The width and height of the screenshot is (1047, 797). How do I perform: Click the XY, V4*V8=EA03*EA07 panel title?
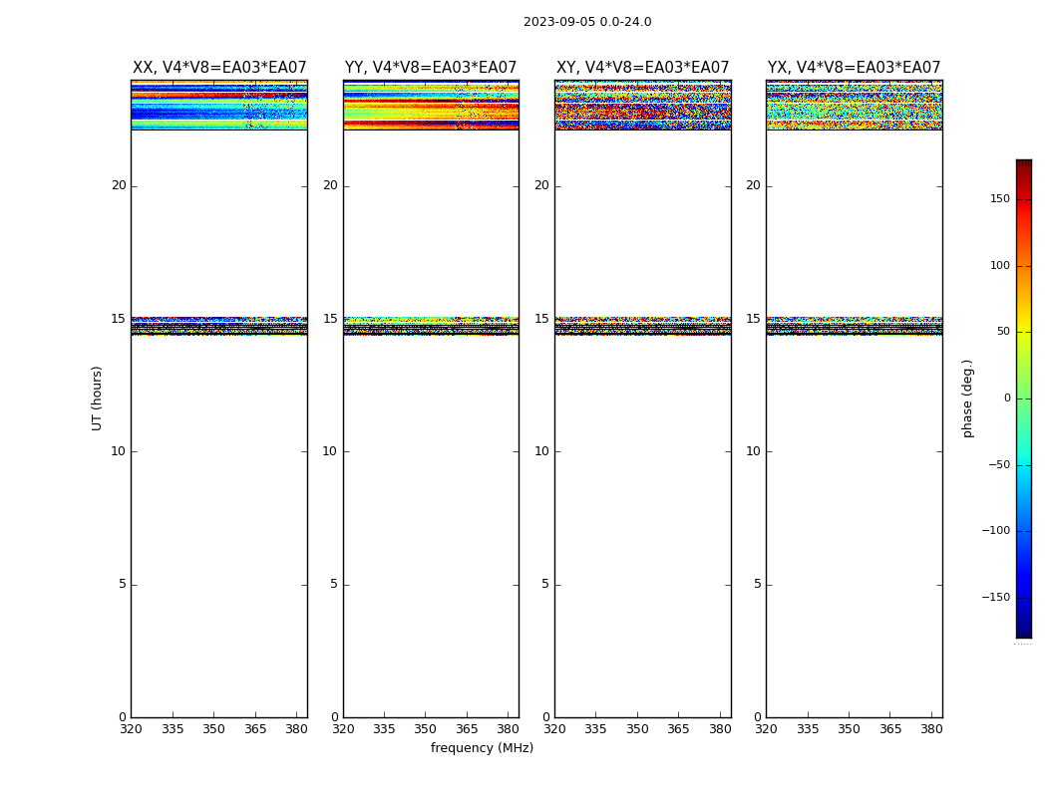coord(642,68)
